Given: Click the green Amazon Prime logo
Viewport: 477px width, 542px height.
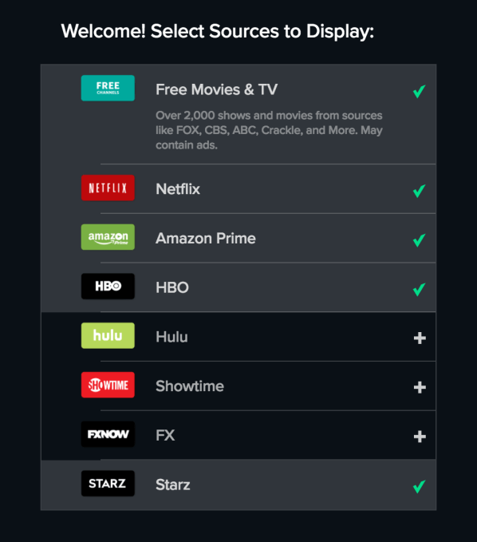Looking at the screenshot, I should 108,237.
